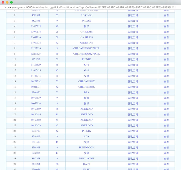Click registration number 10221731

click(x=36, y=87)
